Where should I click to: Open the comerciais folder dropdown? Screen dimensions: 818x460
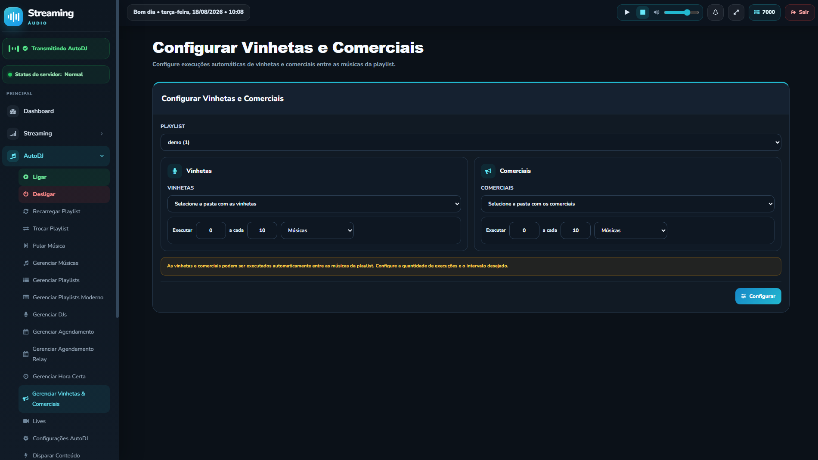[x=627, y=204]
